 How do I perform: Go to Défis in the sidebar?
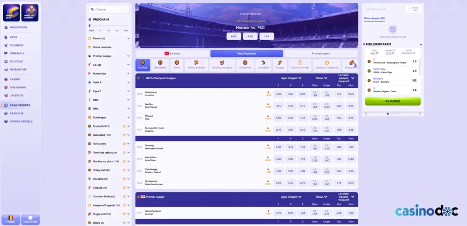(13, 37)
